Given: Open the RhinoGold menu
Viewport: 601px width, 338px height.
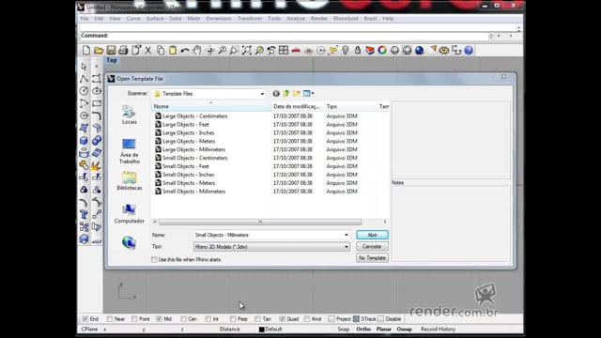Looking at the screenshot, I should (346, 19).
